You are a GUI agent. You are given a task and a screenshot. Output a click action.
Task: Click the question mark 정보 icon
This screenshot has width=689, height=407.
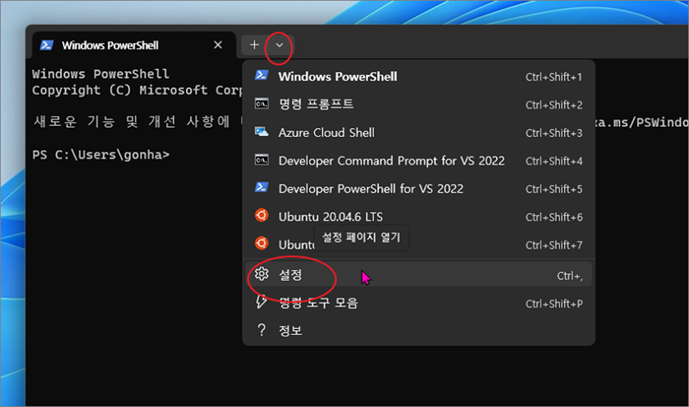pyautogui.click(x=261, y=330)
